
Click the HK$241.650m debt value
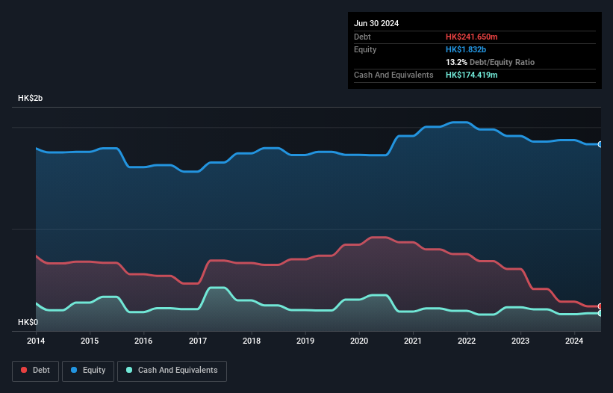tap(471, 37)
